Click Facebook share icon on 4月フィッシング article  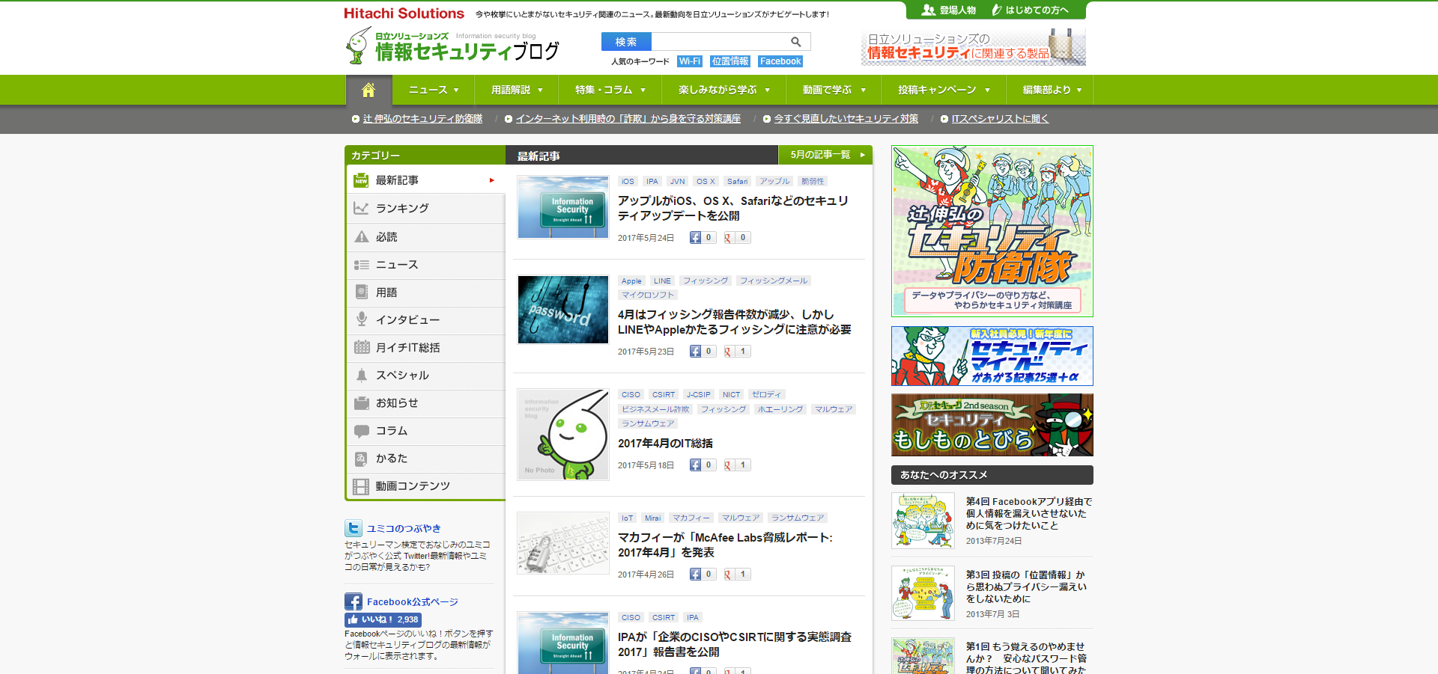pyautogui.click(x=696, y=352)
